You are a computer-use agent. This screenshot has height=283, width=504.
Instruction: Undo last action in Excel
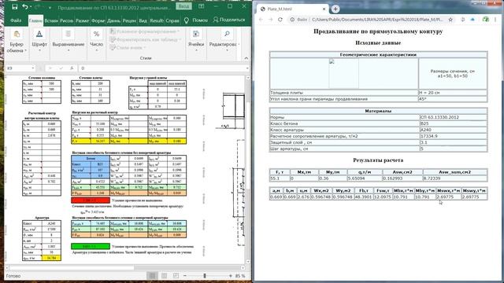24,7
